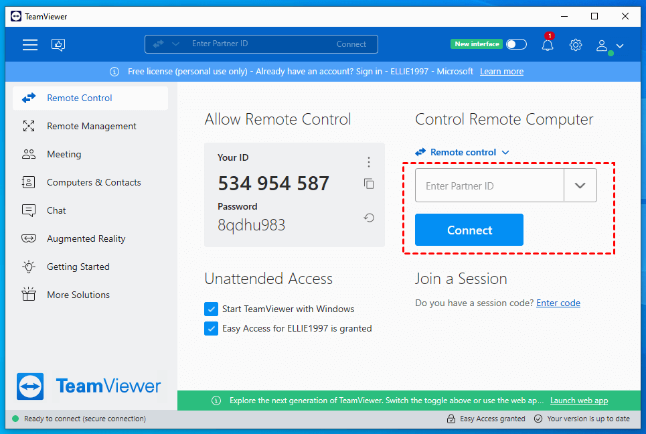Image resolution: width=646 pixels, height=434 pixels.
Task: Open the settings gear icon
Action: [576, 45]
